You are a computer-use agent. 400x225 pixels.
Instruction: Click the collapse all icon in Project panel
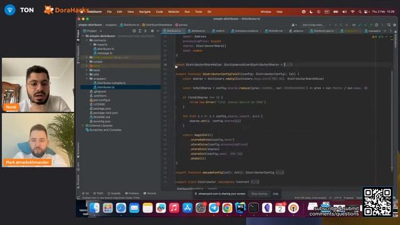[x=146, y=31]
